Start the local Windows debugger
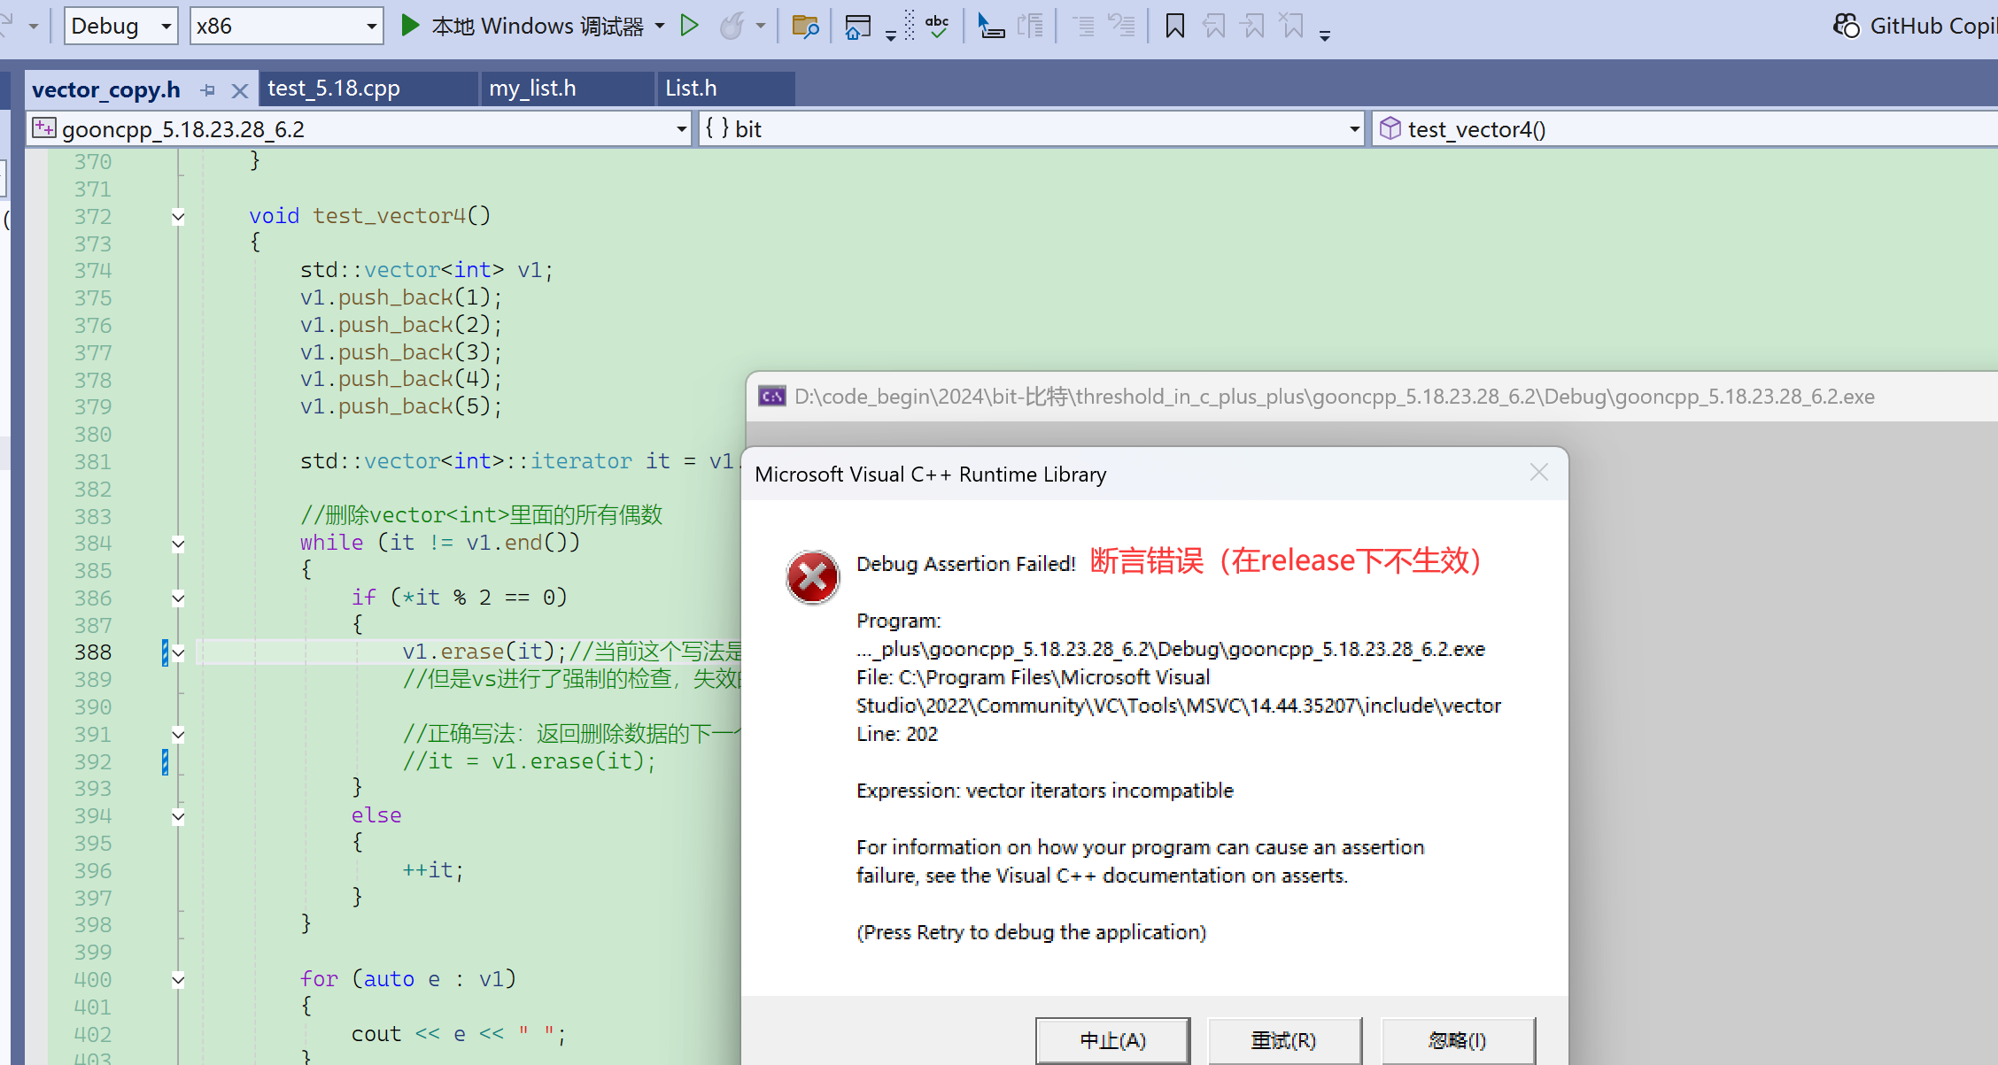 (x=409, y=26)
